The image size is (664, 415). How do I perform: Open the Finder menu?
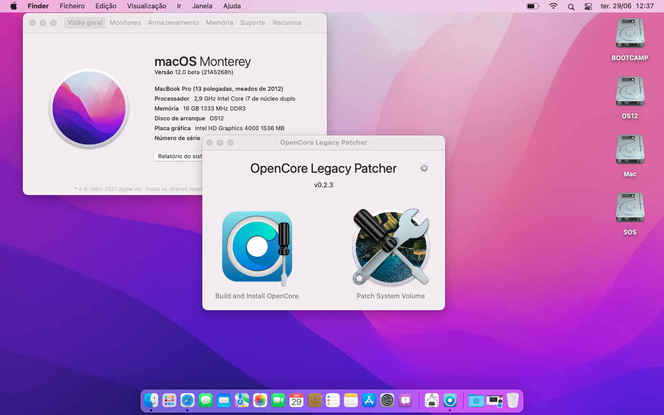click(x=38, y=6)
